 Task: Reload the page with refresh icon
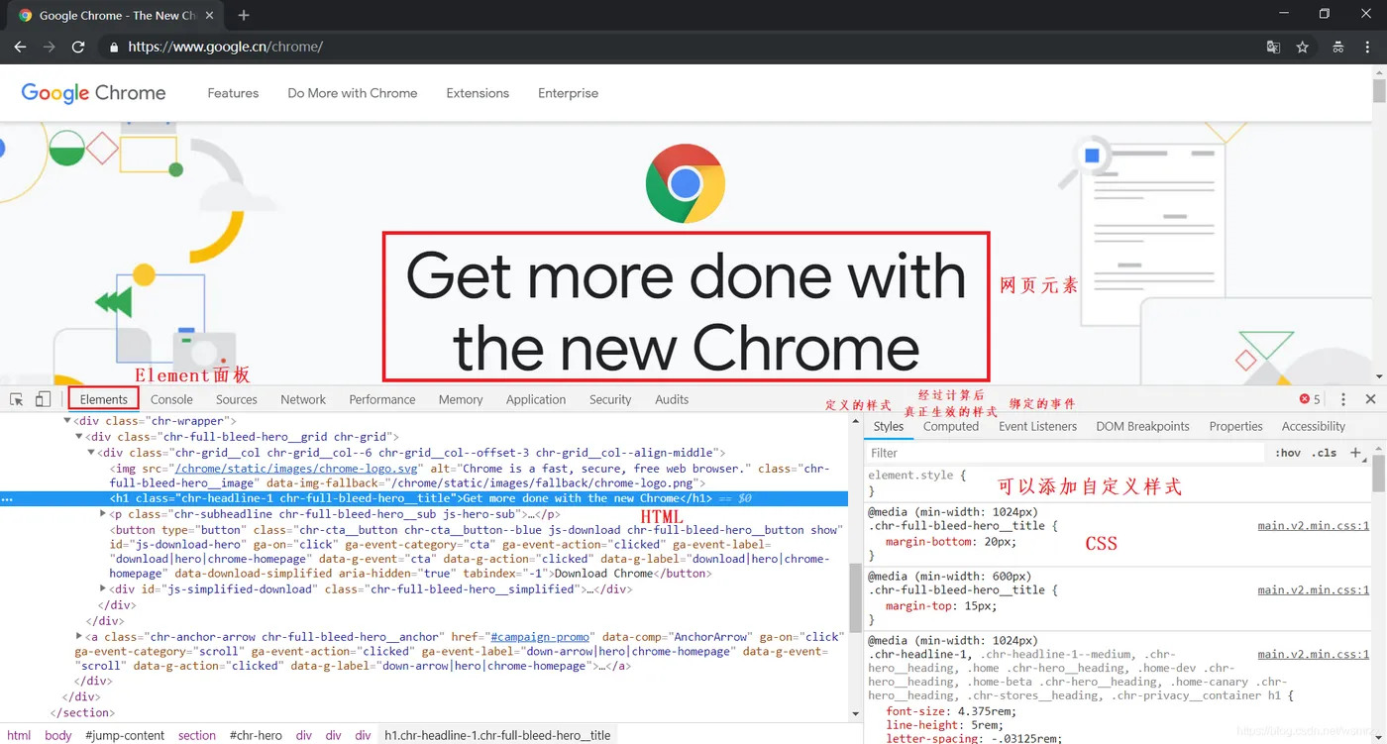coord(78,47)
